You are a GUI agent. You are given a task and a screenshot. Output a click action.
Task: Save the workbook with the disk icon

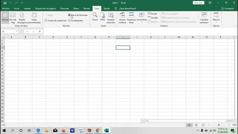[x=5, y=3]
